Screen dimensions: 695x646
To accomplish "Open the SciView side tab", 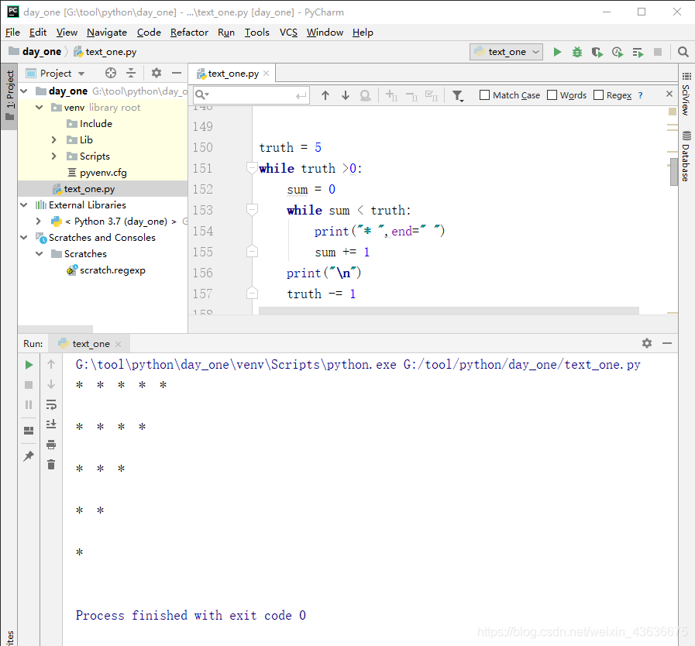I will 686,94.
